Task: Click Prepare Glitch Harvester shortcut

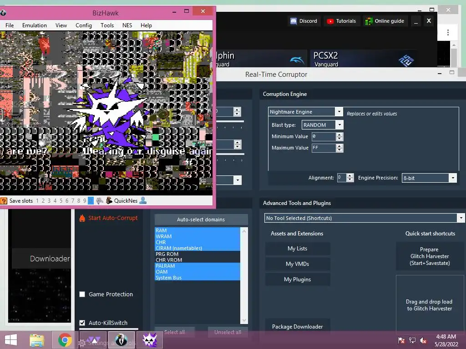Action: [430, 256]
